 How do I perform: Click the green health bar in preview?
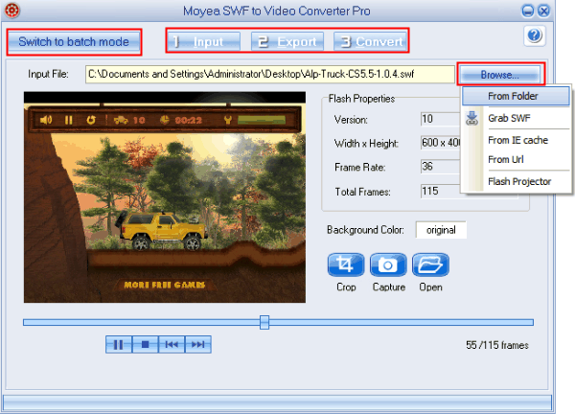click(262, 120)
